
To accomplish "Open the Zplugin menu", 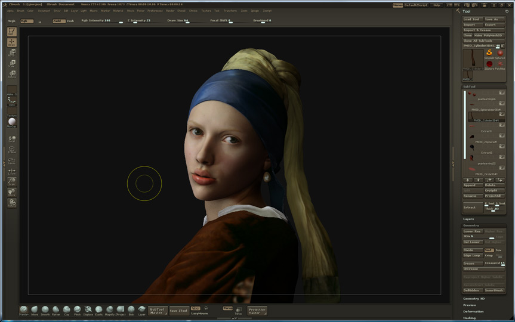I will point(255,11).
